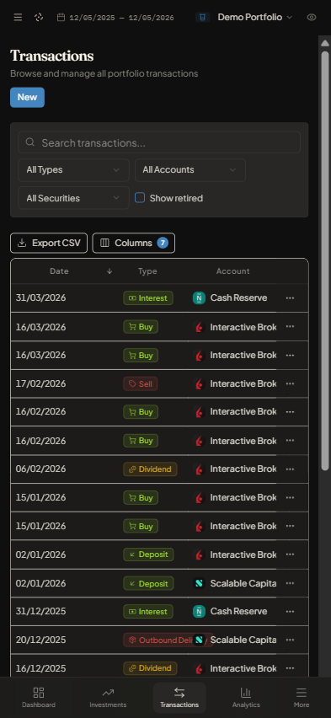331x718 pixels.
Task: Open the More tab
Action: (302, 698)
